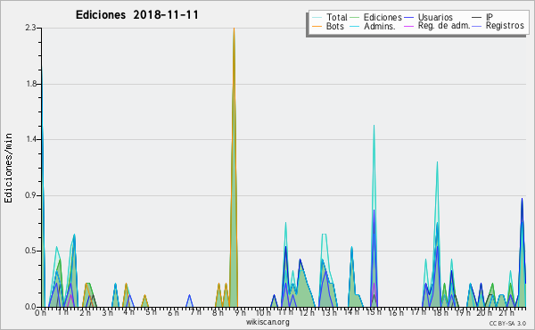Click the 1.4 y-axis value

click(31, 139)
